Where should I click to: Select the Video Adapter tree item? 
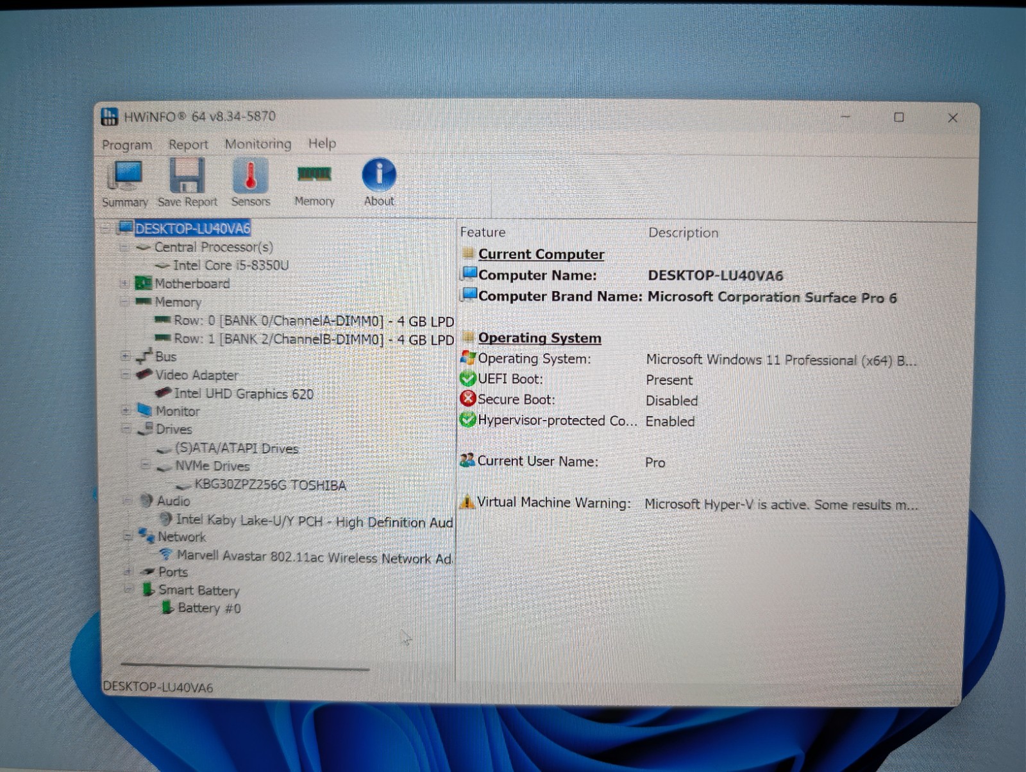pos(196,376)
